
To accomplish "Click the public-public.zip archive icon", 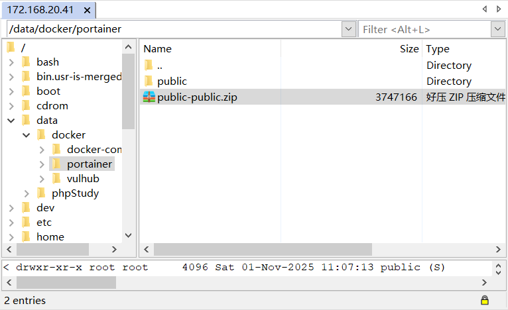I will point(149,97).
